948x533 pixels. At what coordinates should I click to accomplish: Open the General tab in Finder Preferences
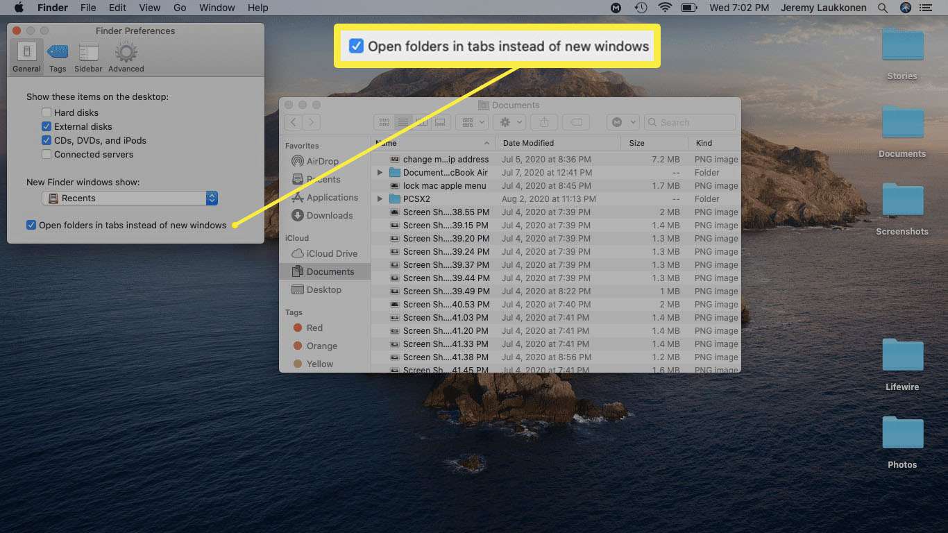pos(26,57)
